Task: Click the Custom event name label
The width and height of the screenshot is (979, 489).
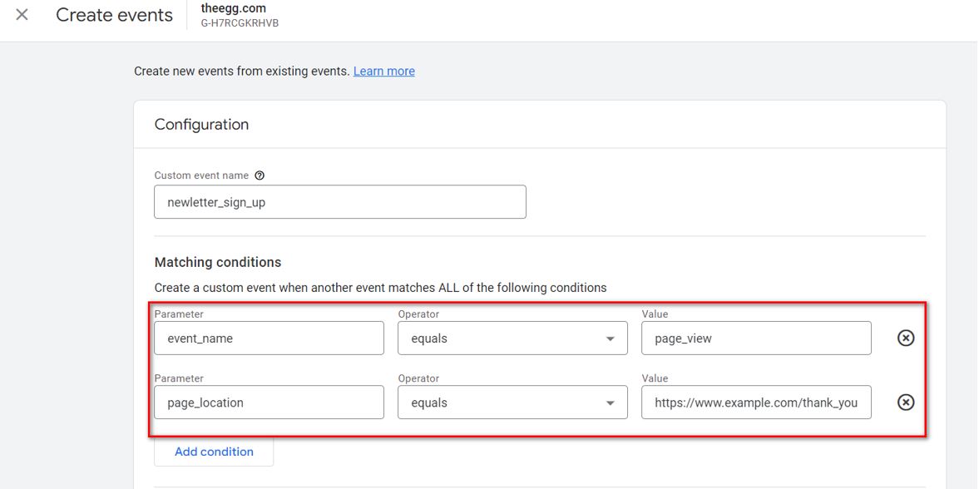Action: [x=201, y=175]
